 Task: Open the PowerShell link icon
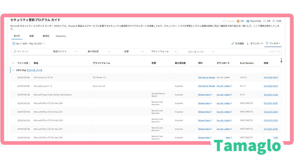[x=248, y=21]
